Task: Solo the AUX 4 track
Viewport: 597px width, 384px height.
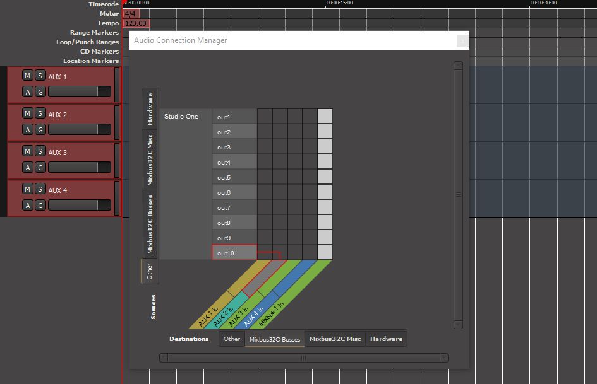Action: click(40, 189)
